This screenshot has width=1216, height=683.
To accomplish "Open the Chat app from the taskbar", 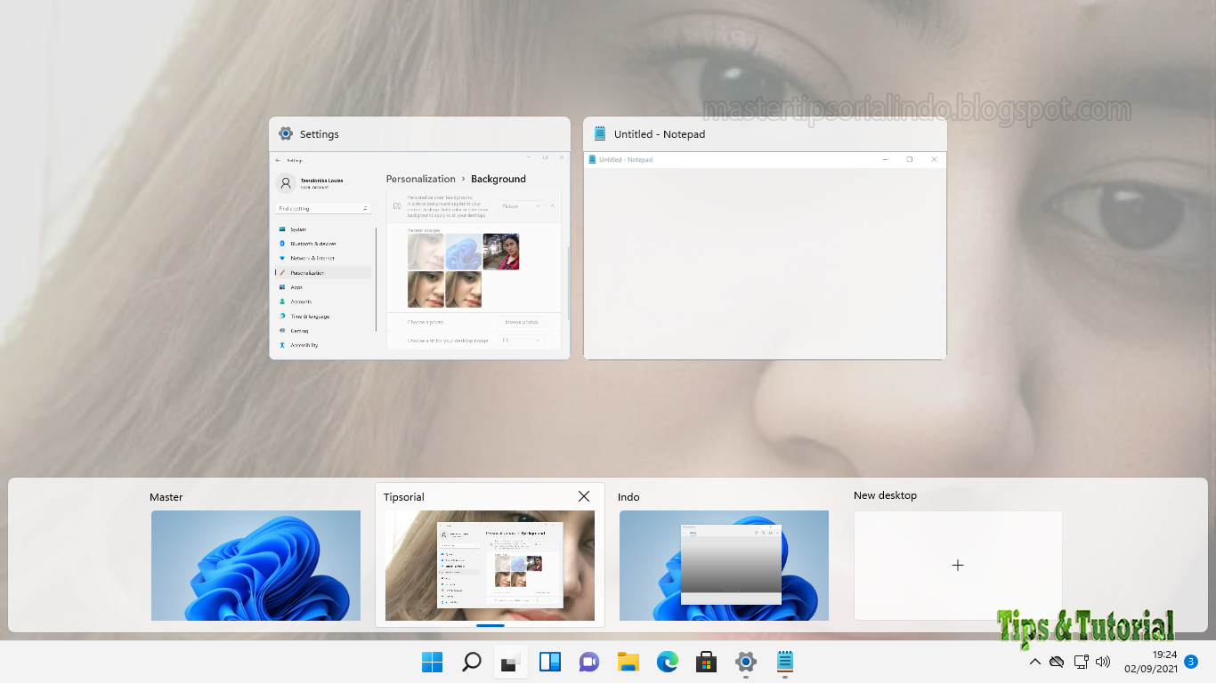I will (x=588, y=662).
